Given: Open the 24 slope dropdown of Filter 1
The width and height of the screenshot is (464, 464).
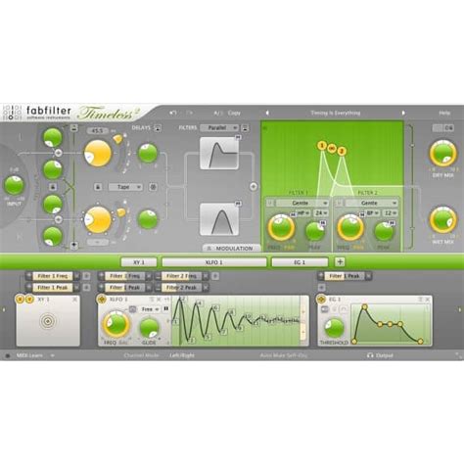Looking at the screenshot, I should 321,213.
